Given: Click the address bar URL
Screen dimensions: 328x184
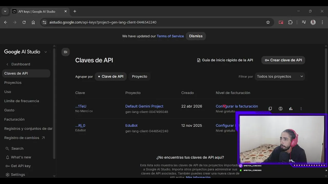Looking at the screenshot, I should tap(103, 22).
